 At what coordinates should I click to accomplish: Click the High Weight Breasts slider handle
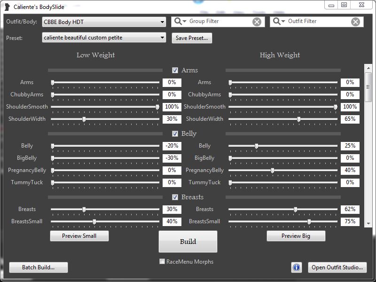tap(296, 209)
